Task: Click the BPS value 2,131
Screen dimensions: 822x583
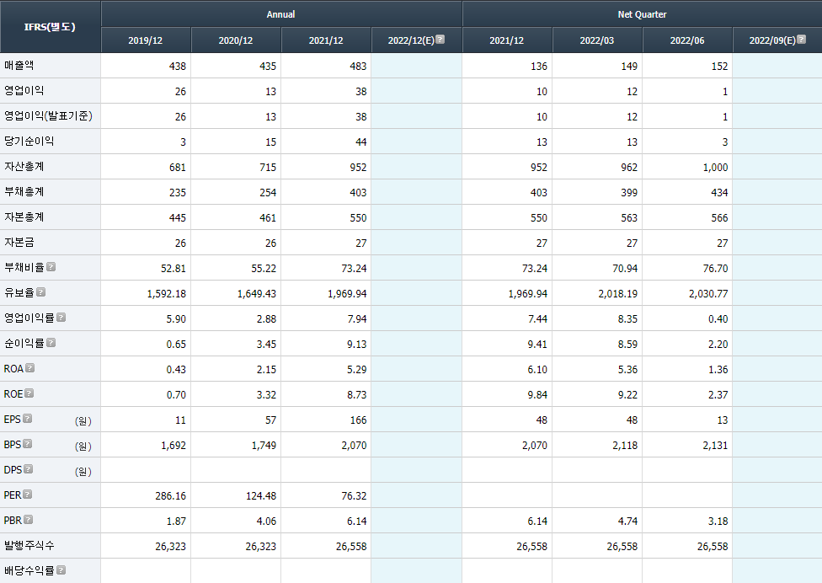Action: point(715,445)
